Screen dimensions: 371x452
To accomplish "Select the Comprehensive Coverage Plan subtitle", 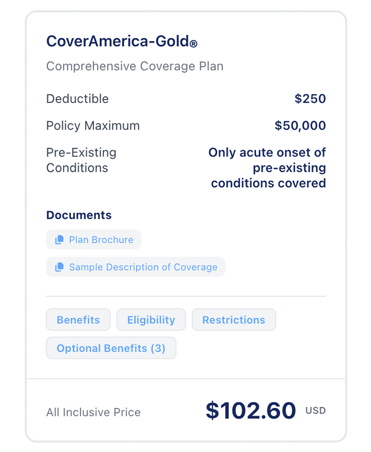I will [135, 67].
